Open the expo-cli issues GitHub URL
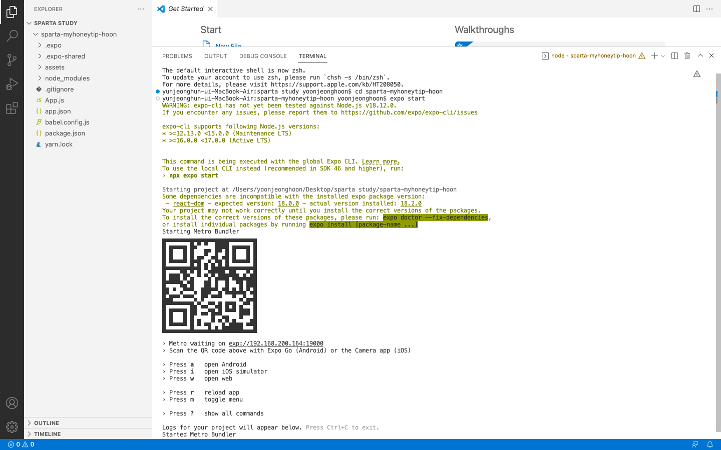721x450 pixels. pos(409,112)
